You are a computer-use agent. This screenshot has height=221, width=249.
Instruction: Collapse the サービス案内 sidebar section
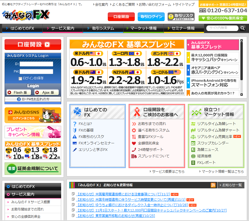[x=33, y=194]
